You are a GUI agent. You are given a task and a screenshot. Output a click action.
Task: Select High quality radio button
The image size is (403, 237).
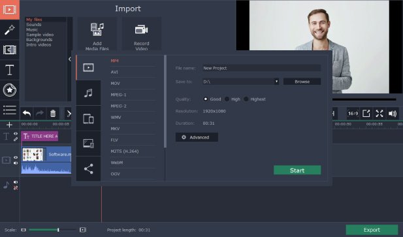227,99
